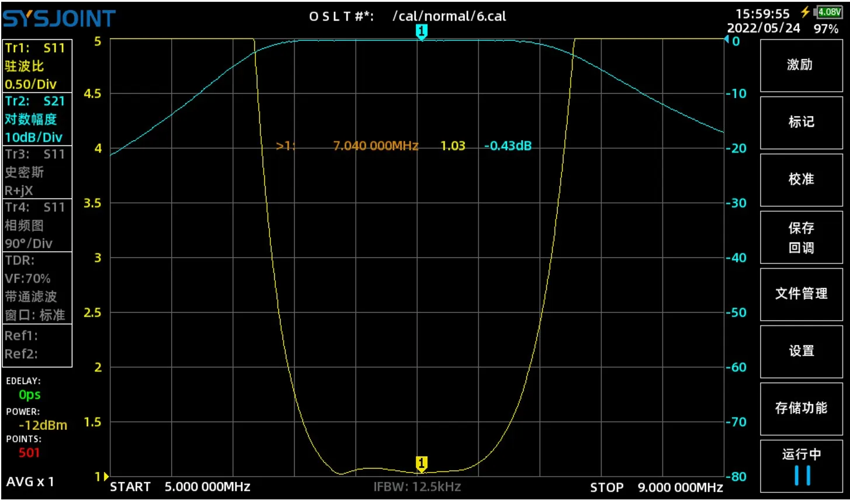Select the cyan marker 1 on the S21 trace
This screenshot has width=850, height=500.
(421, 32)
